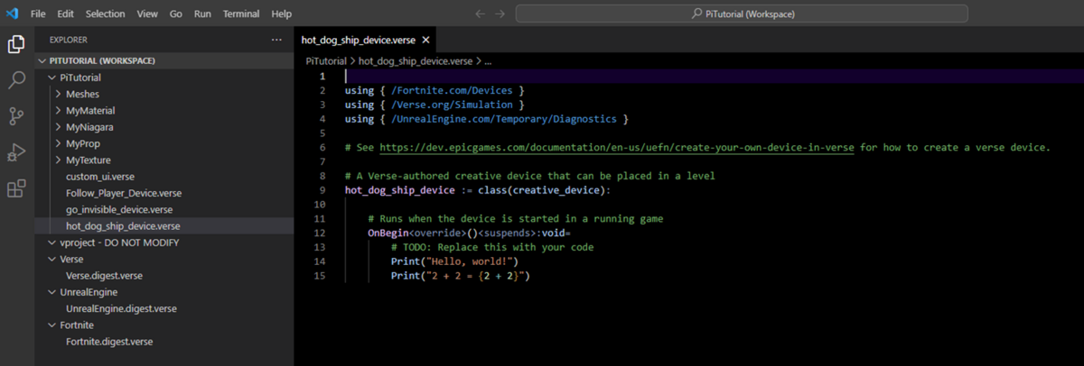Click PiTutorial in the breadcrumb
Image resolution: width=1084 pixels, height=366 pixels.
coord(325,61)
